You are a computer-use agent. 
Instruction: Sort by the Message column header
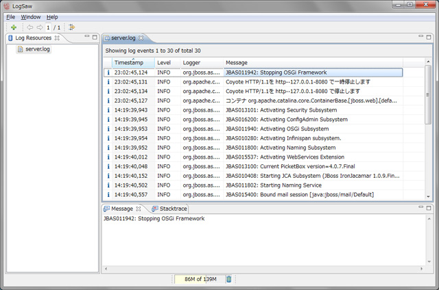(x=313, y=62)
